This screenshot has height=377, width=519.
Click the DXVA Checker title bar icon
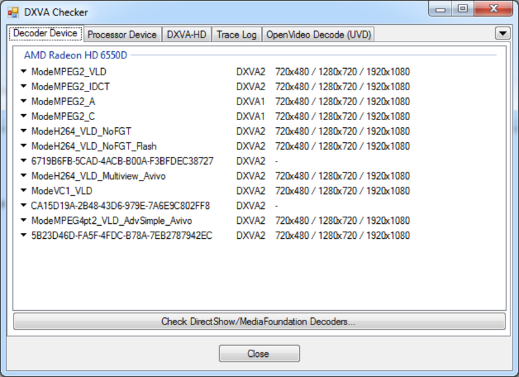pyautogui.click(x=13, y=12)
